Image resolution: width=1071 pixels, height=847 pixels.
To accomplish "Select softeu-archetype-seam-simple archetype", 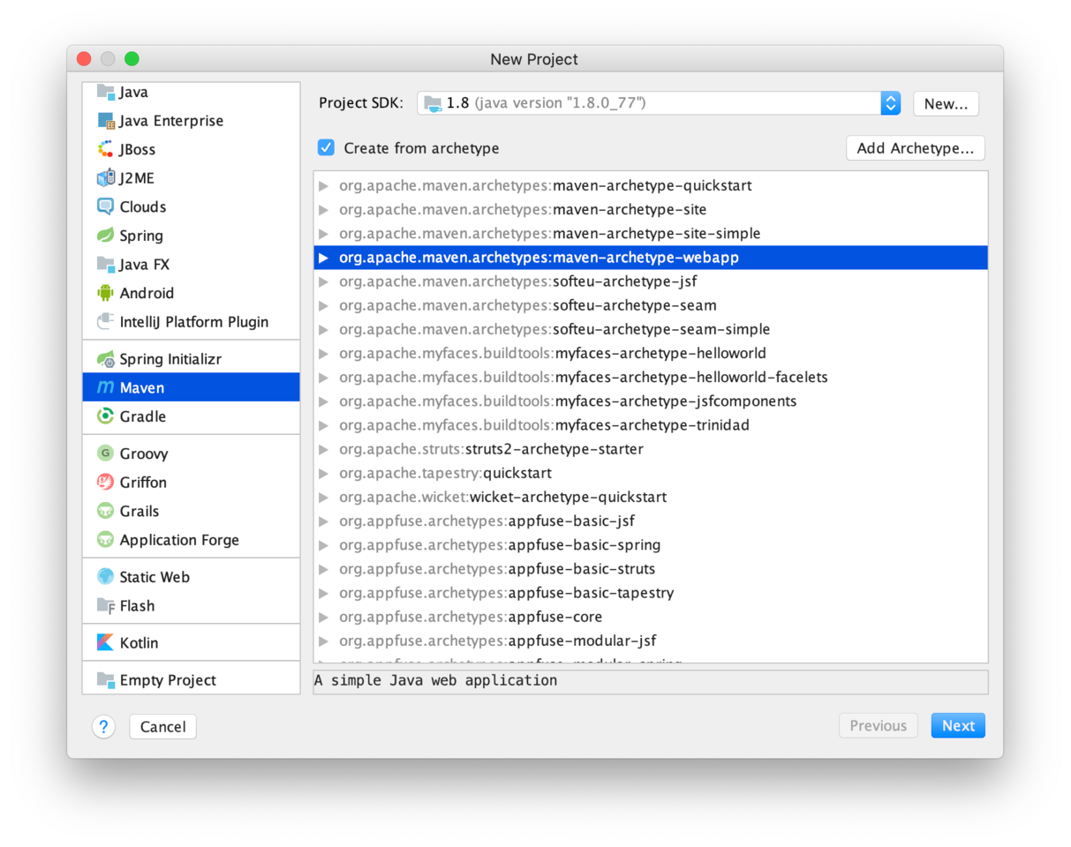I will point(651,329).
